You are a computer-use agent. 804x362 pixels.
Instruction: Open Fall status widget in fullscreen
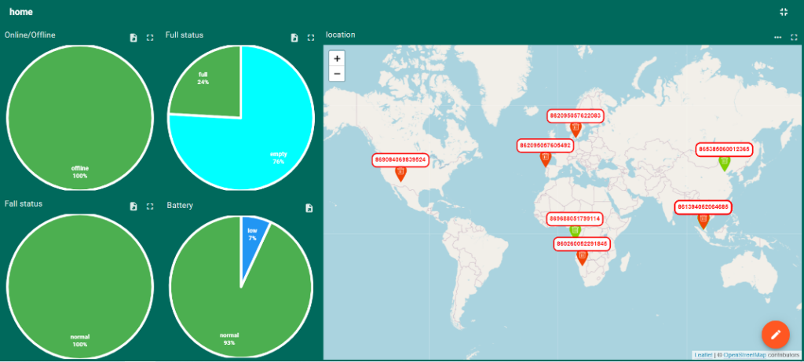150,207
